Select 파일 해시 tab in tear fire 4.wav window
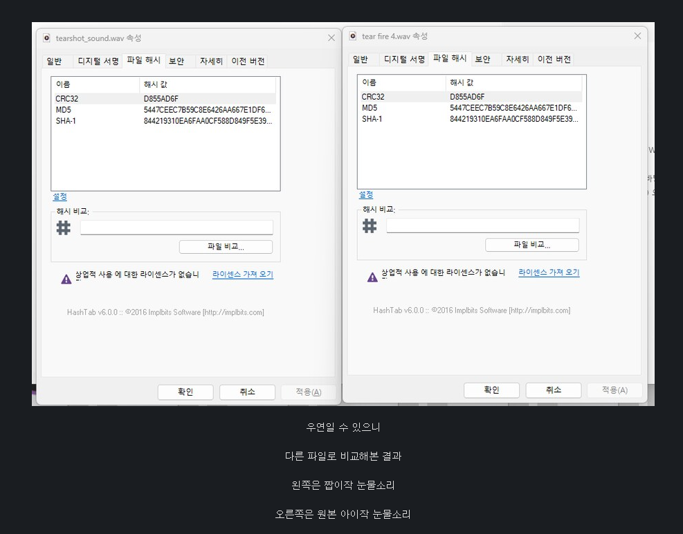 coord(450,58)
